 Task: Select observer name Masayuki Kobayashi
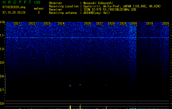click(98, 3)
